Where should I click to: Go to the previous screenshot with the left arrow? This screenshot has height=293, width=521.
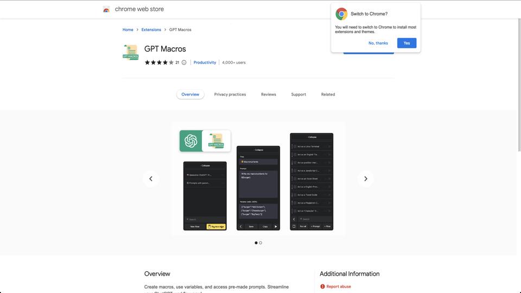click(151, 179)
